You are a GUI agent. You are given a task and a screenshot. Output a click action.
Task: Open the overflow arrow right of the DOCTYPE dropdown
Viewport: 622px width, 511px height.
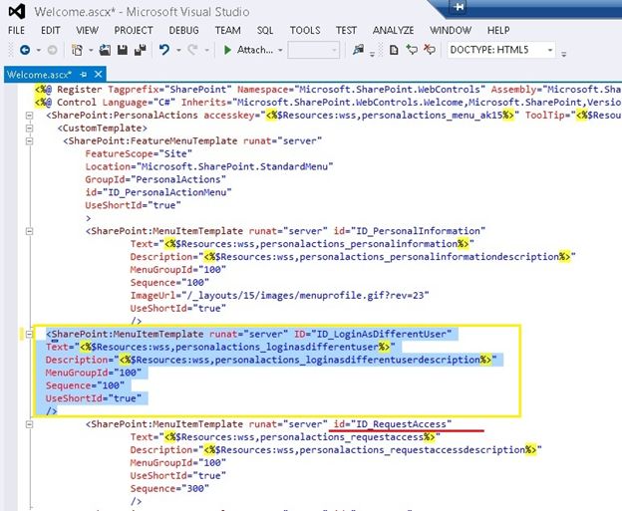pyautogui.click(x=564, y=53)
